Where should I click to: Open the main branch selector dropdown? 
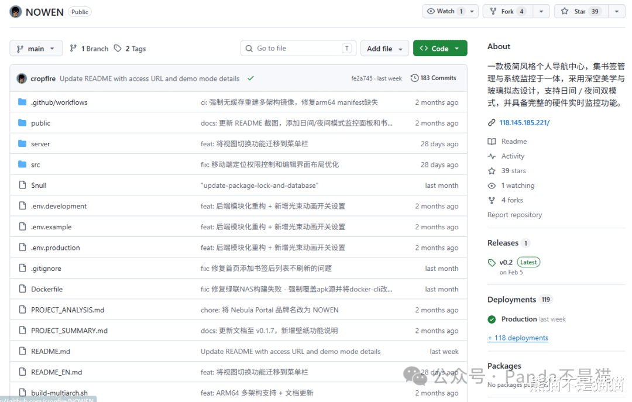click(x=36, y=49)
